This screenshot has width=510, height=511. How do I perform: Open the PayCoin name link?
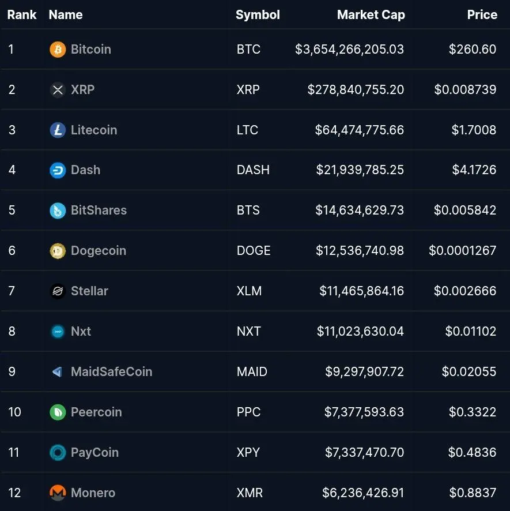[x=95, y=453]
